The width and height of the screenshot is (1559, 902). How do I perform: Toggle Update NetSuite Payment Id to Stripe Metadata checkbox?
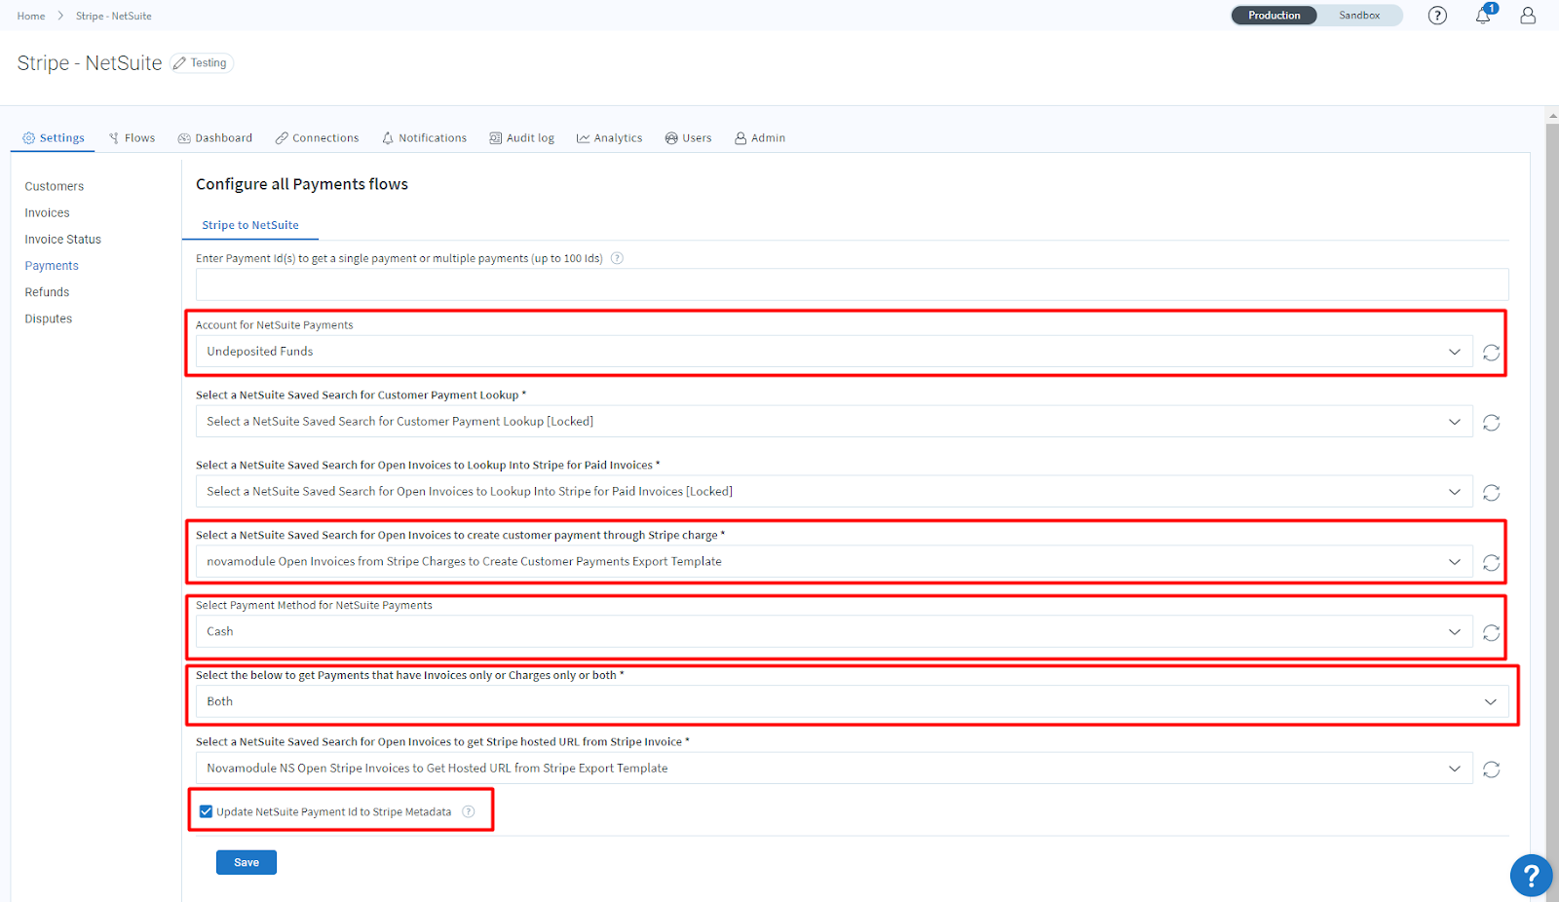[206, 811]
